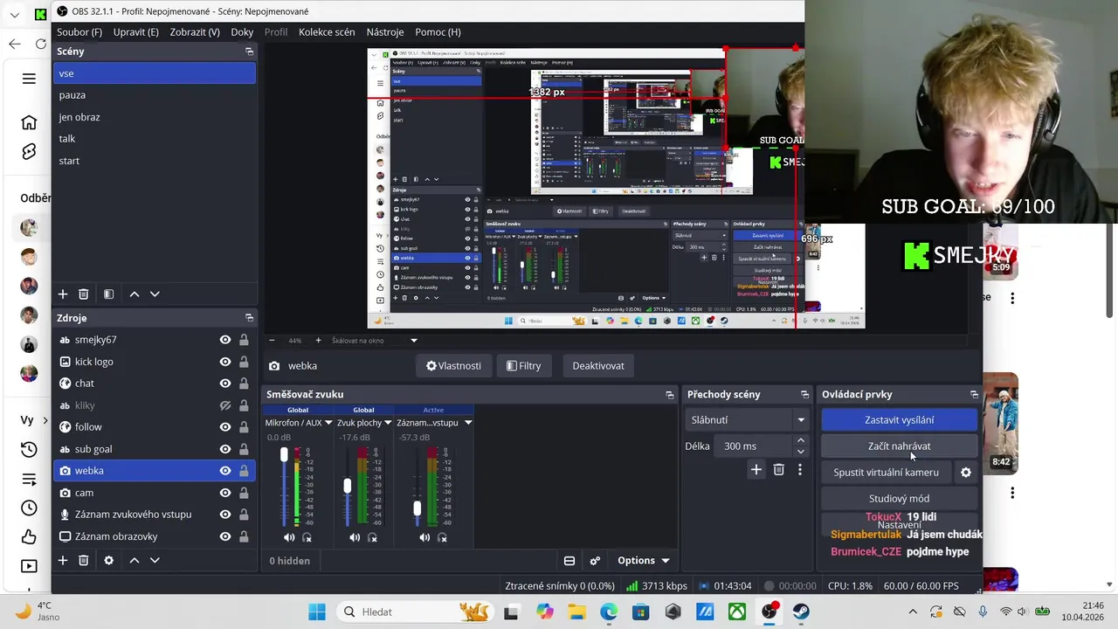
Task: Open Zvuk plochy channel dropdown arrow
Action: [x=388, y=423]
